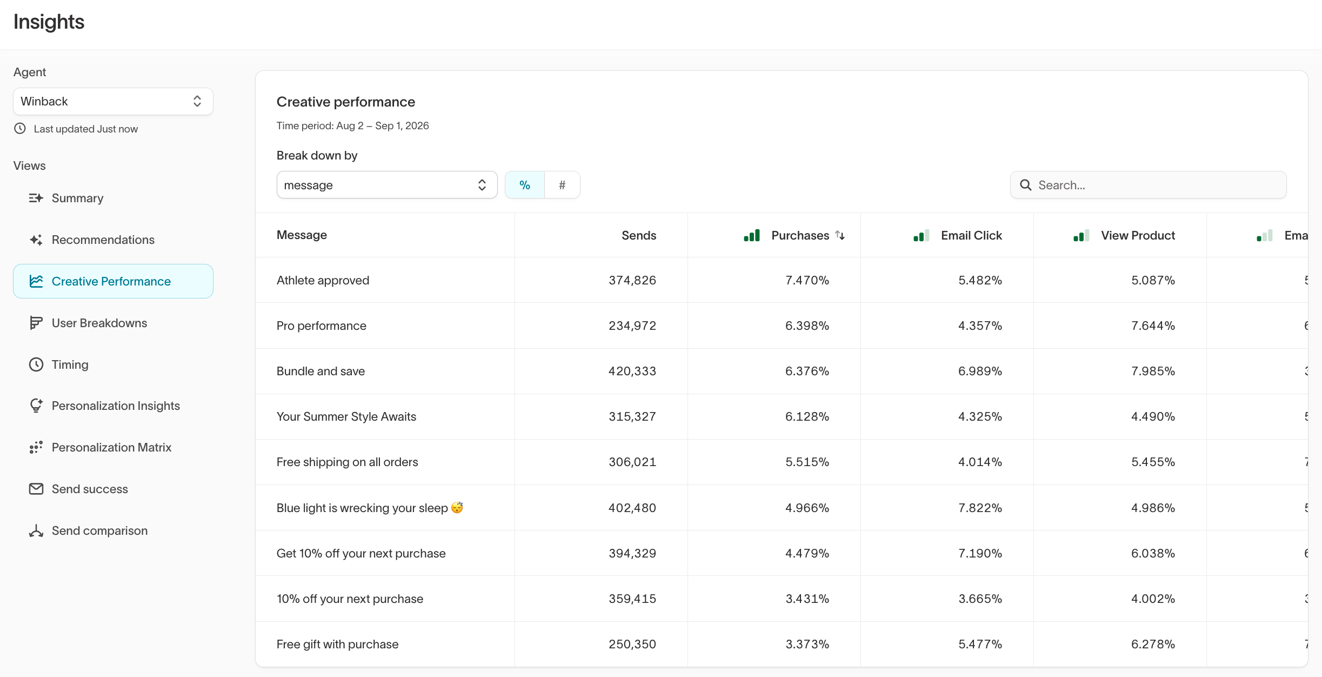Click the Personalization Matrix dots icon
This screenshot has height=677, width=1322.
(36, 447)
